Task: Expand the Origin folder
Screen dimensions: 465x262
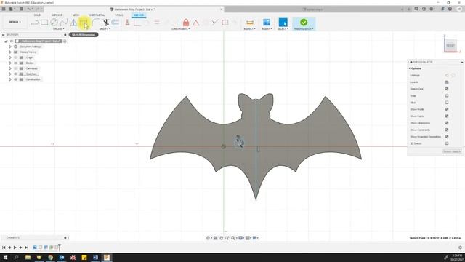Action: click(x=9, y=57)
